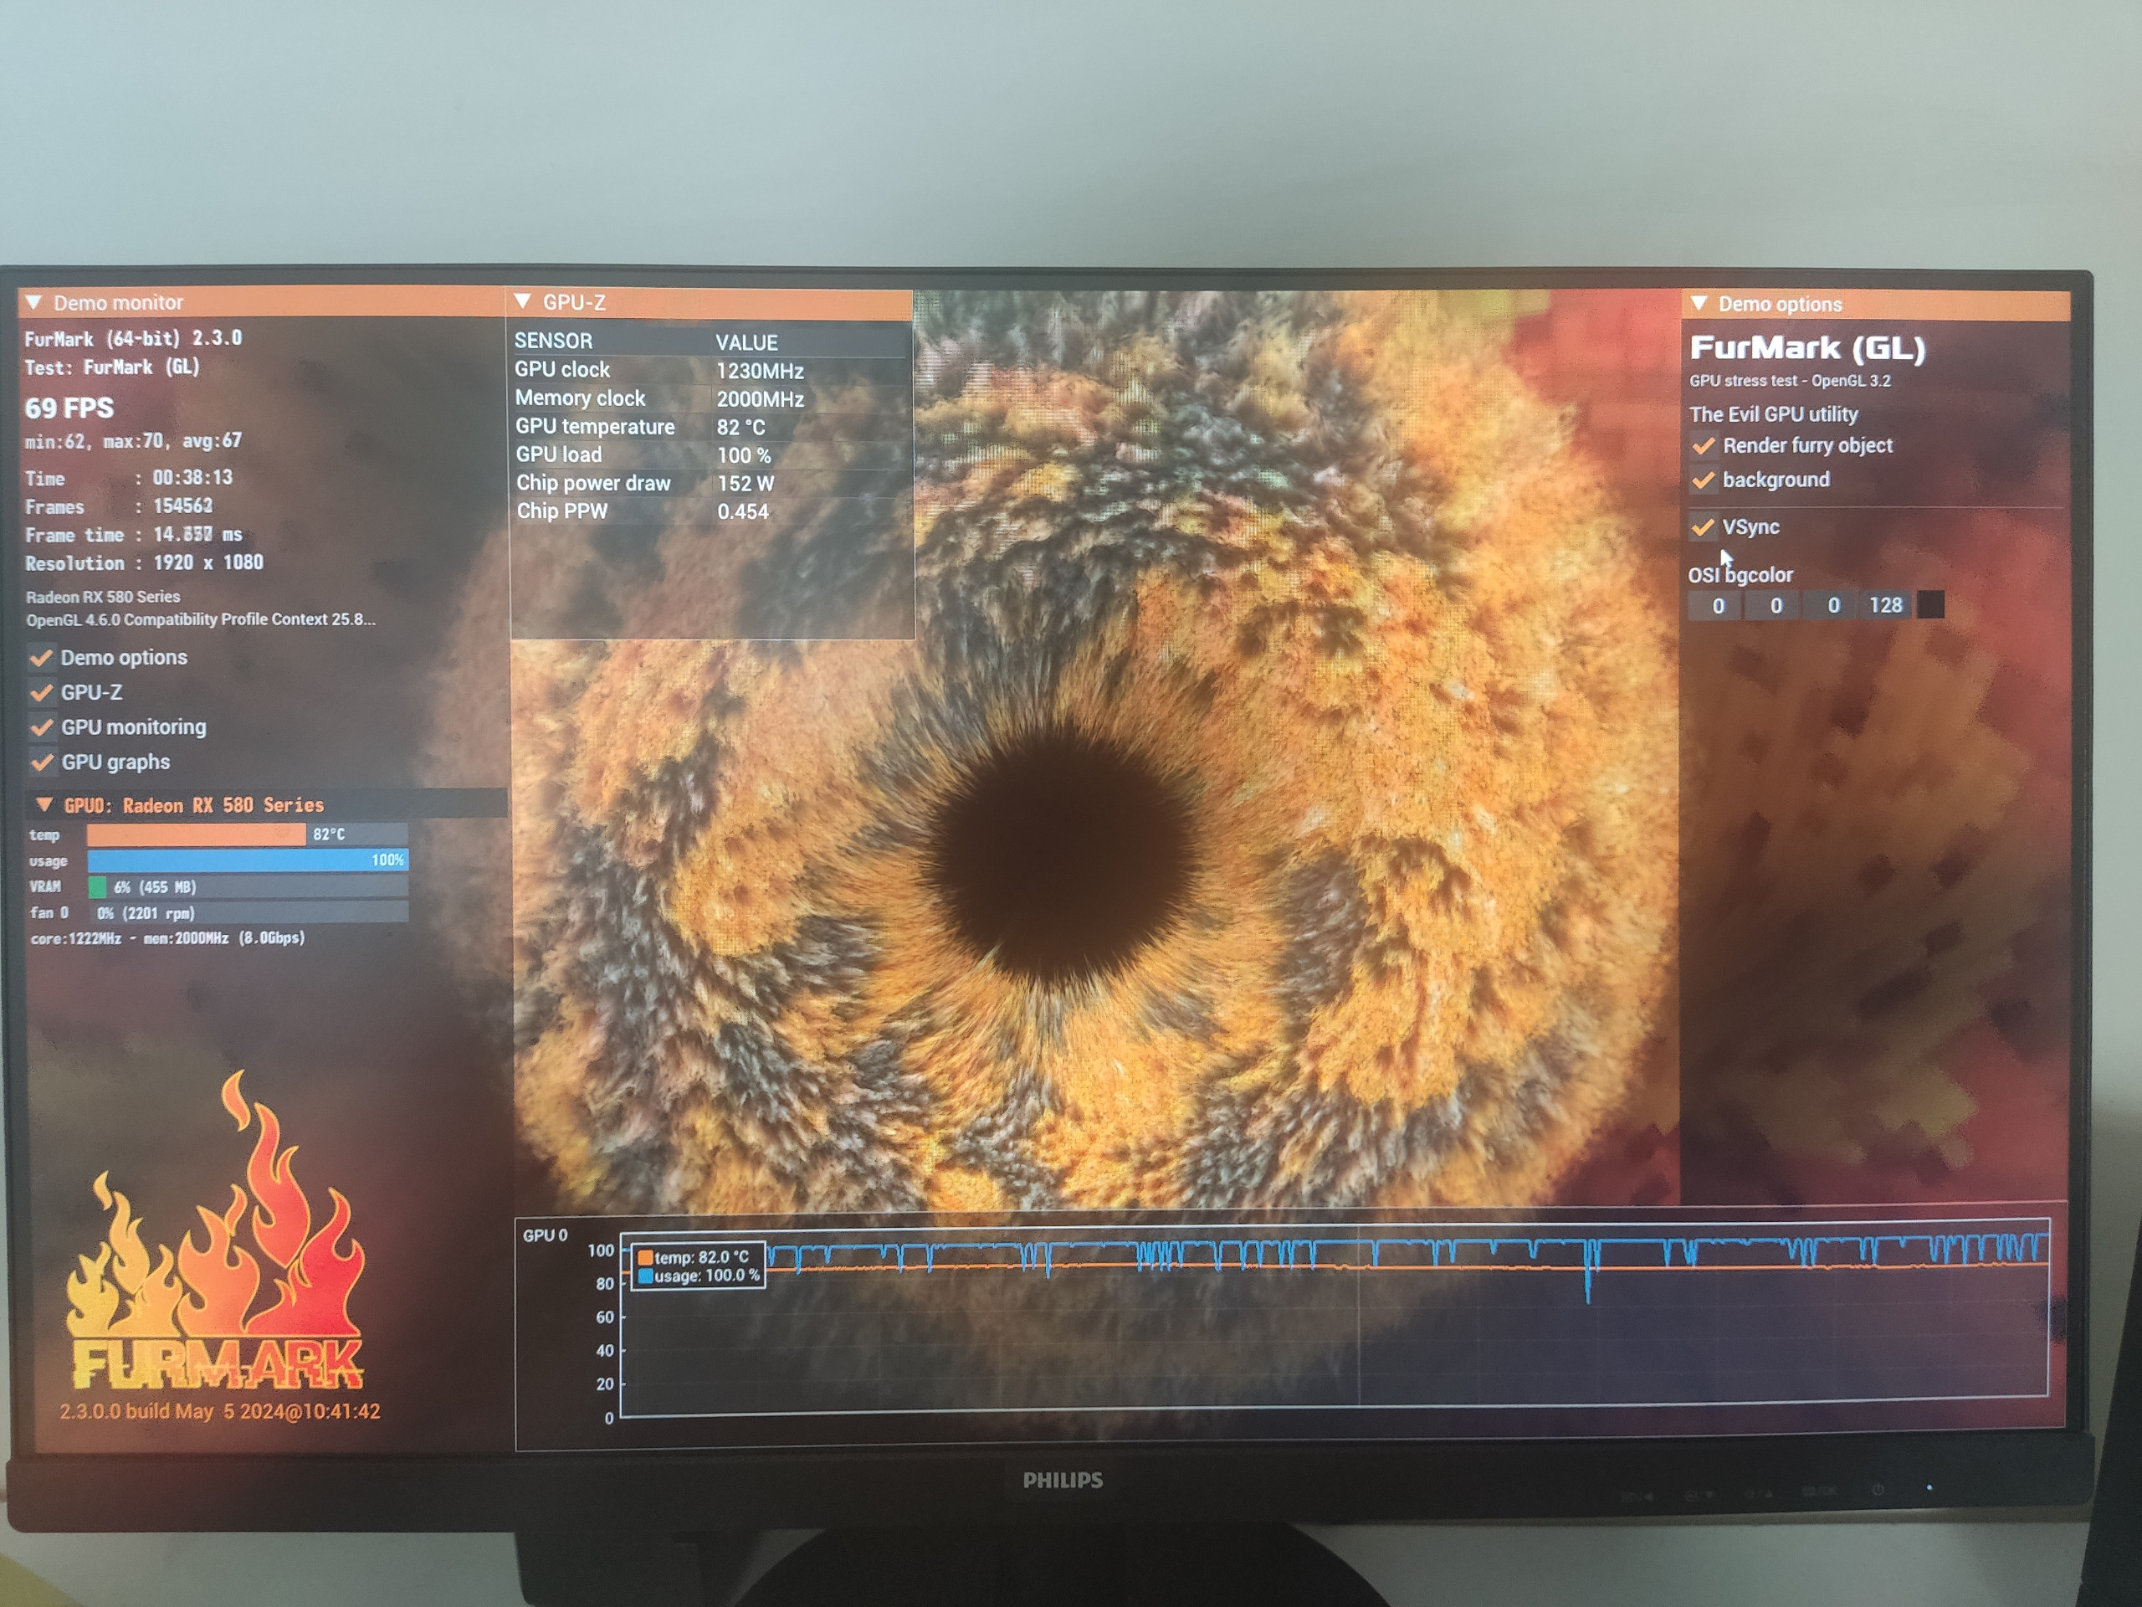The width and height of the screenshot is (2142, 1607).
Task: Click the VRAM bar showing 6% (455 MB)
Action: coord(247,886)
